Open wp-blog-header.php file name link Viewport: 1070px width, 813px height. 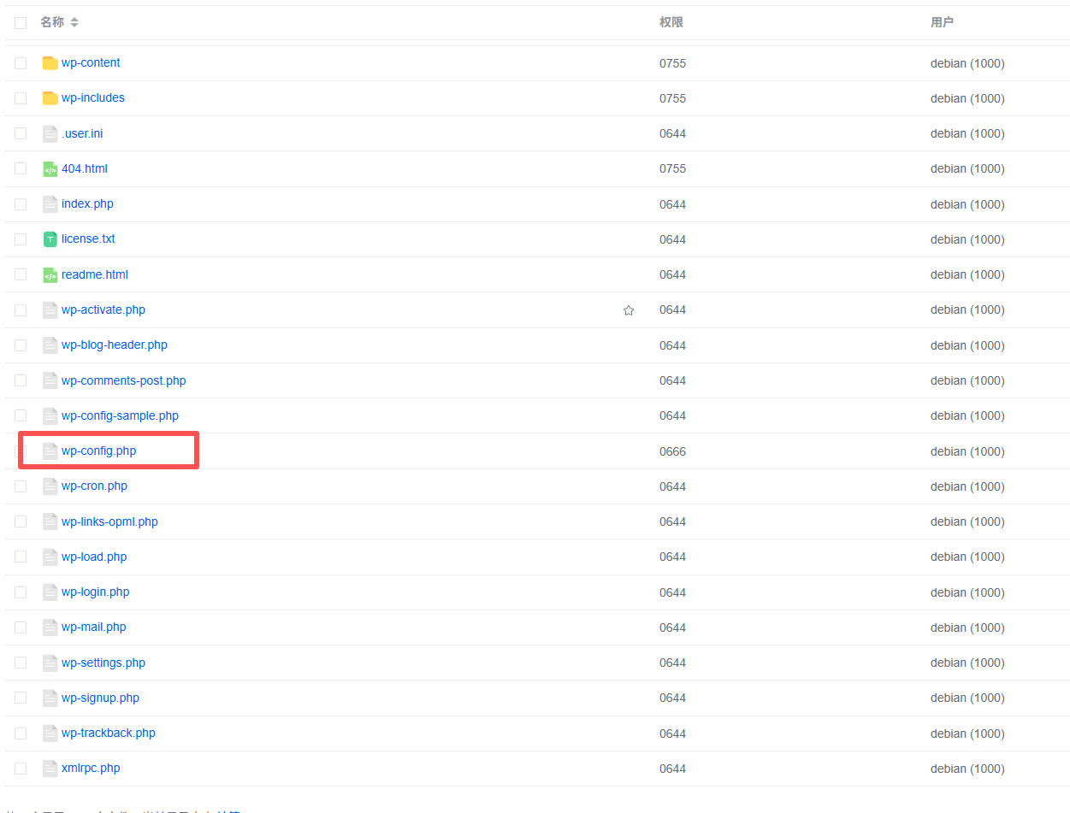115,345
